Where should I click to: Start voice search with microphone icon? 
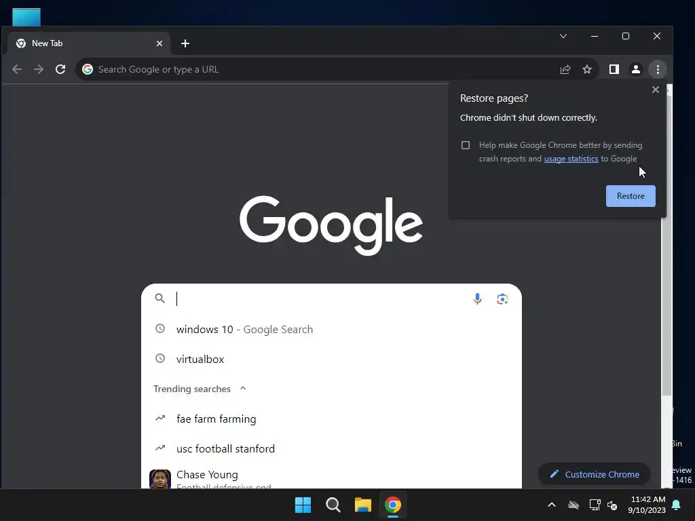click(477, 298)
